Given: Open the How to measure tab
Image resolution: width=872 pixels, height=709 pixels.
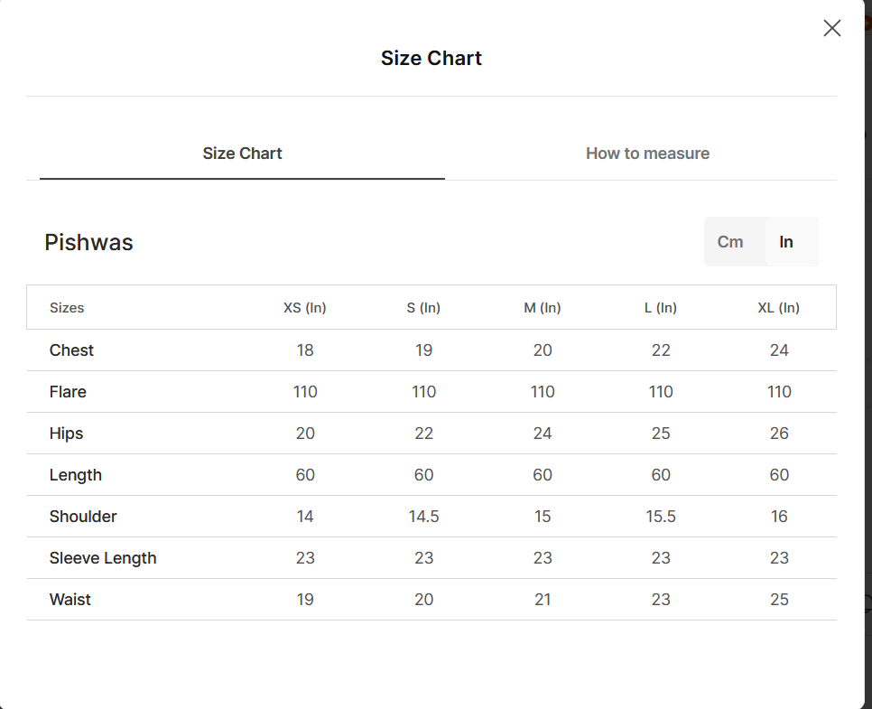Looking at the screenshot, I should [x=647, y=154].
